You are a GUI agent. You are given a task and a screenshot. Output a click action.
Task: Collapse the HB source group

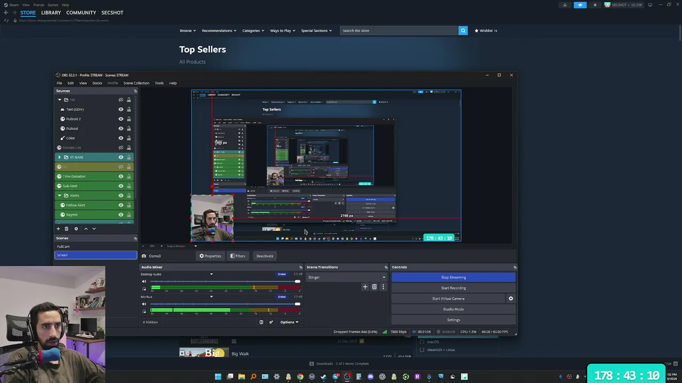pyautogui.click(x=59, y=99)
